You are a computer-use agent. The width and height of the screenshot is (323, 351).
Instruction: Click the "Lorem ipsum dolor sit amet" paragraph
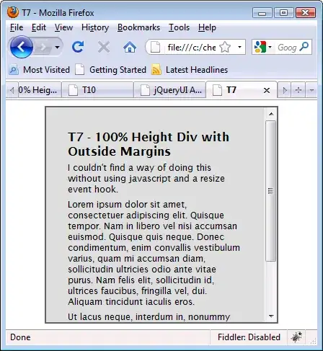pyautogui.click(x=154, y=253)
